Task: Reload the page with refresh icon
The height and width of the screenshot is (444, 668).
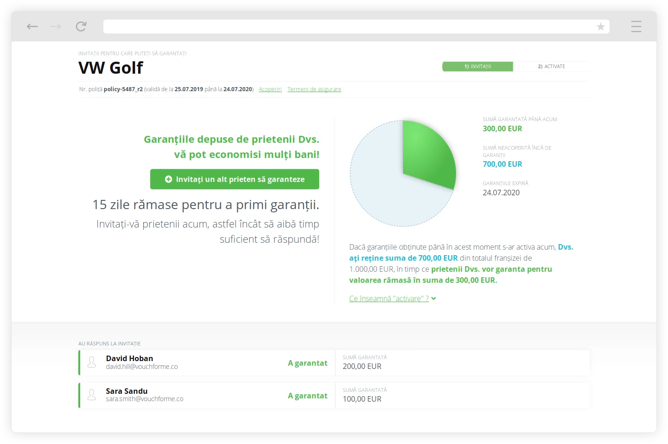Action: click(81, 26)
